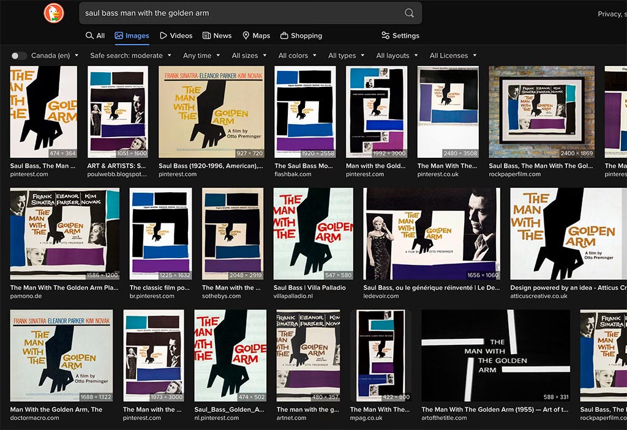Click the villapalladio.nl source link

click(293, 296)
